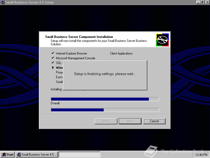Click the 'Installing:' label
Image resolution: width=210 pixels, height=158 pixels.
pos(56,89)
